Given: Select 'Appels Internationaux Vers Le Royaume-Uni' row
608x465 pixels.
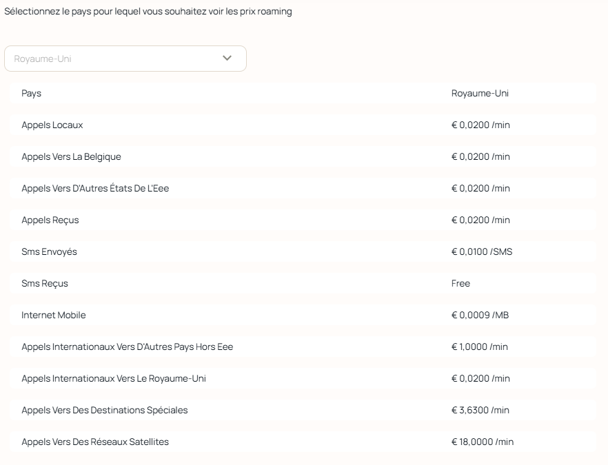Looking at the screenshot, I should pos(114,379).
